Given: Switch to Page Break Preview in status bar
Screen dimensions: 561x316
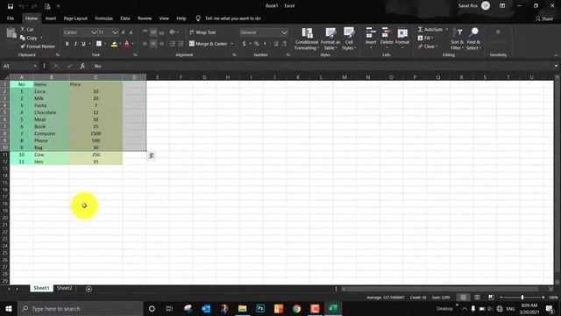Looking at the screenshot, I should pyautogui.click(x=491, y=298).
